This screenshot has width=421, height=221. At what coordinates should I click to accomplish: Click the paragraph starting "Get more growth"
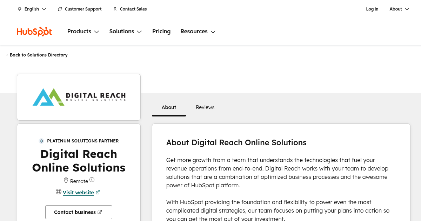277,173
